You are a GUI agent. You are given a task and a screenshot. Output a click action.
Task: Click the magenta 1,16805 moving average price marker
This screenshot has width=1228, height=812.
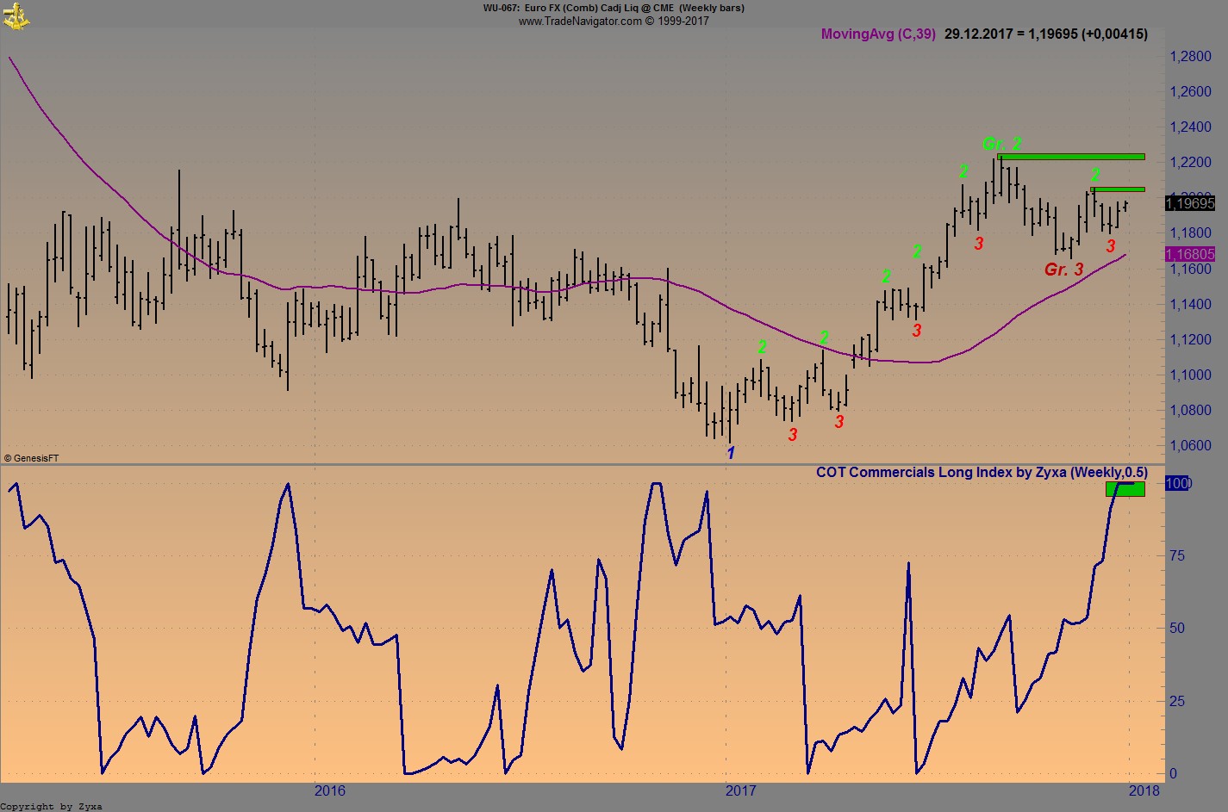pyautogui.click(x=1189, y=254)
